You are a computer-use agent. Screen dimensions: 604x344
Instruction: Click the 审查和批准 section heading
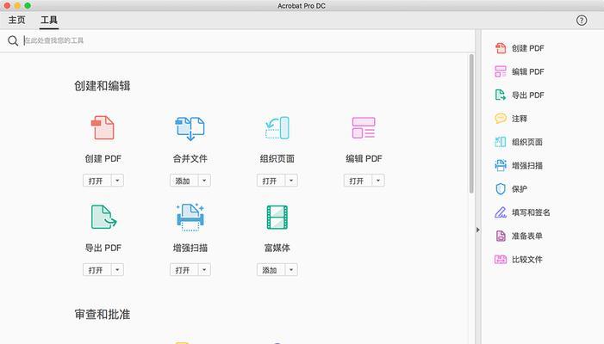(x=102, y=315)
